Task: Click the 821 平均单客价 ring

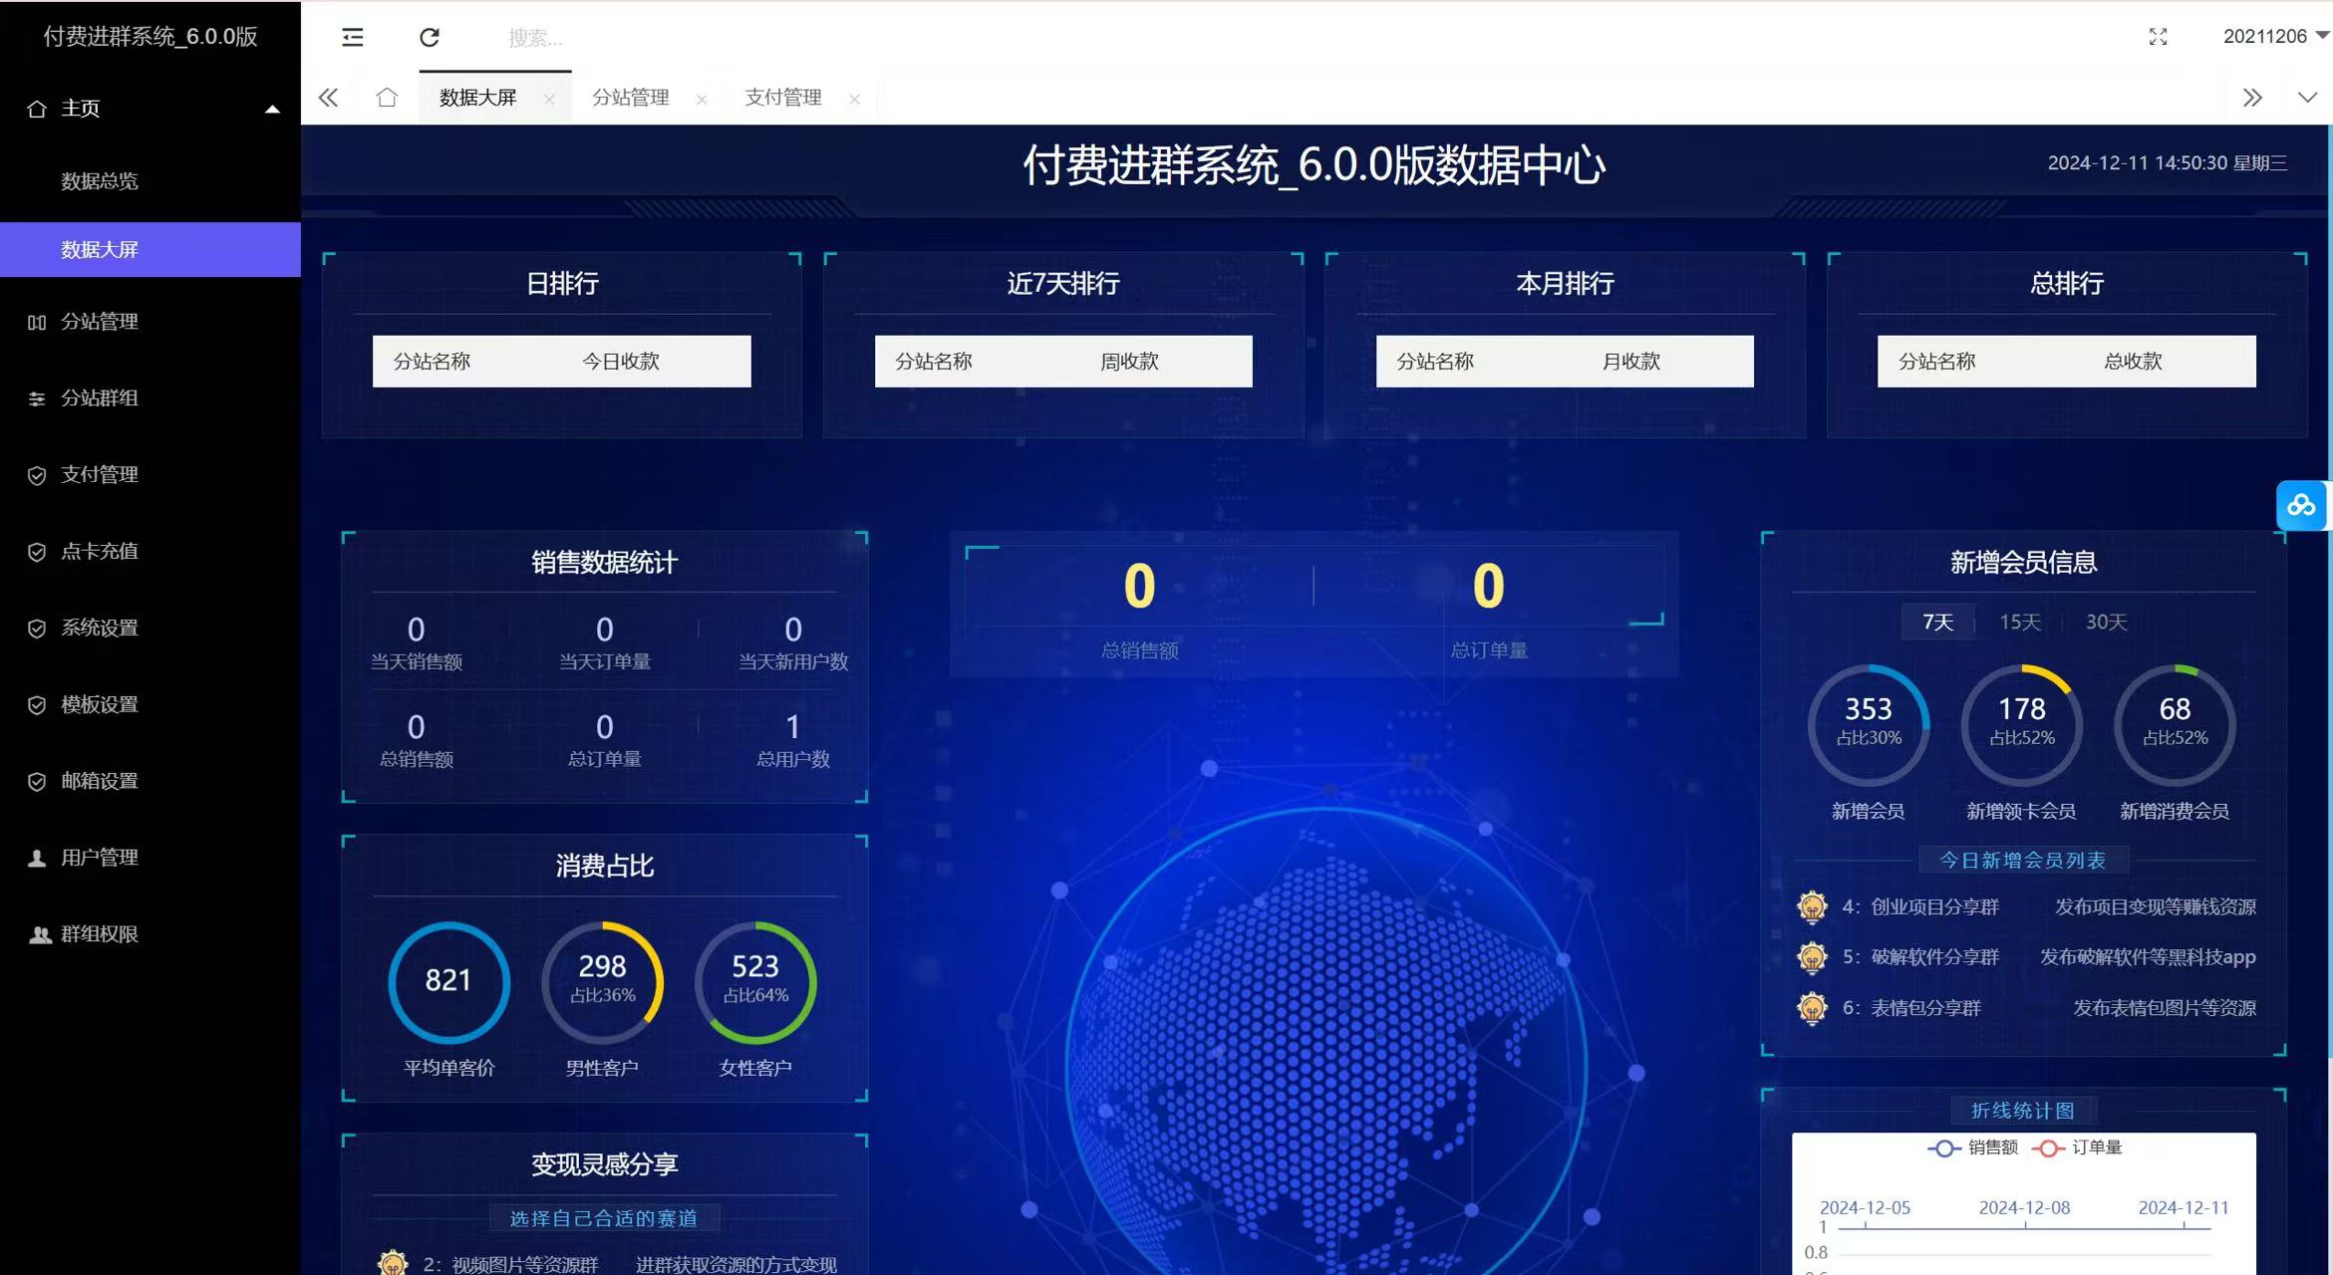Action: pos(448,982)
